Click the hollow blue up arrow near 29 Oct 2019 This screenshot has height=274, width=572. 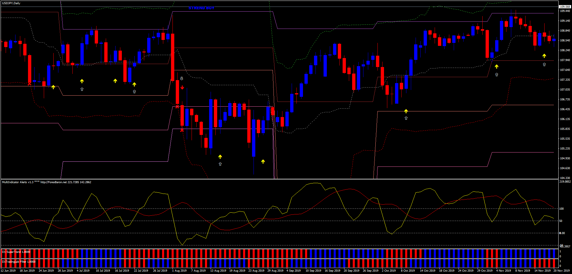(x=496, y=74)
